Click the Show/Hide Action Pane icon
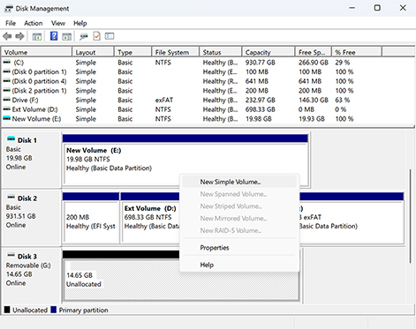This screenshot has width=416, height=329. coord(67,36)
